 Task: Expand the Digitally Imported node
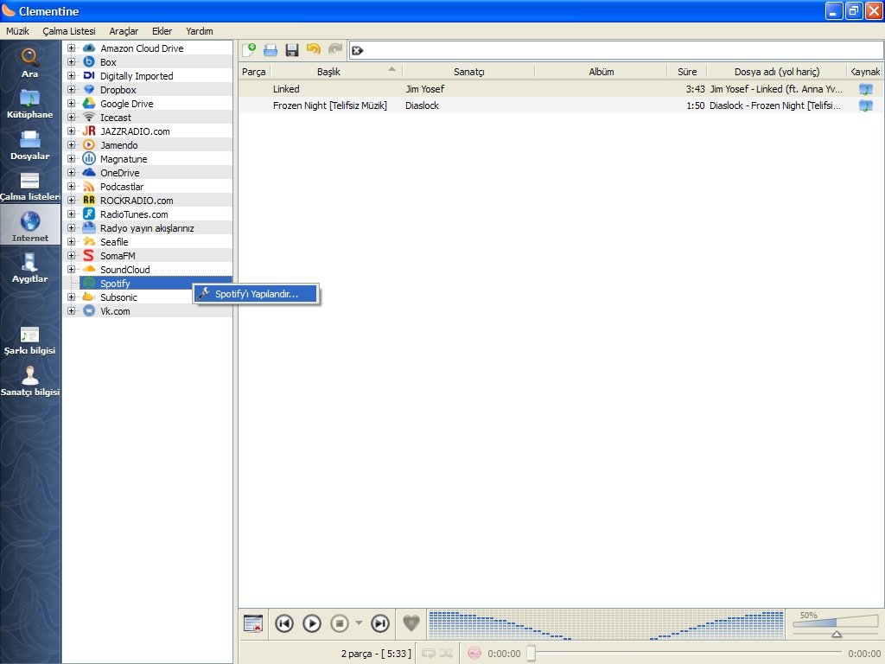(71, 76)
